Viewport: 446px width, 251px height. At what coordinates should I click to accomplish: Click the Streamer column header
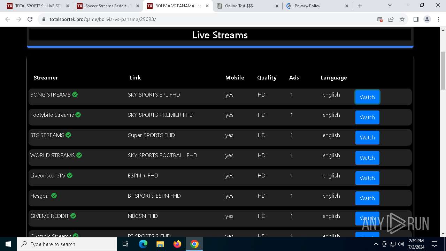coord(46,77)
